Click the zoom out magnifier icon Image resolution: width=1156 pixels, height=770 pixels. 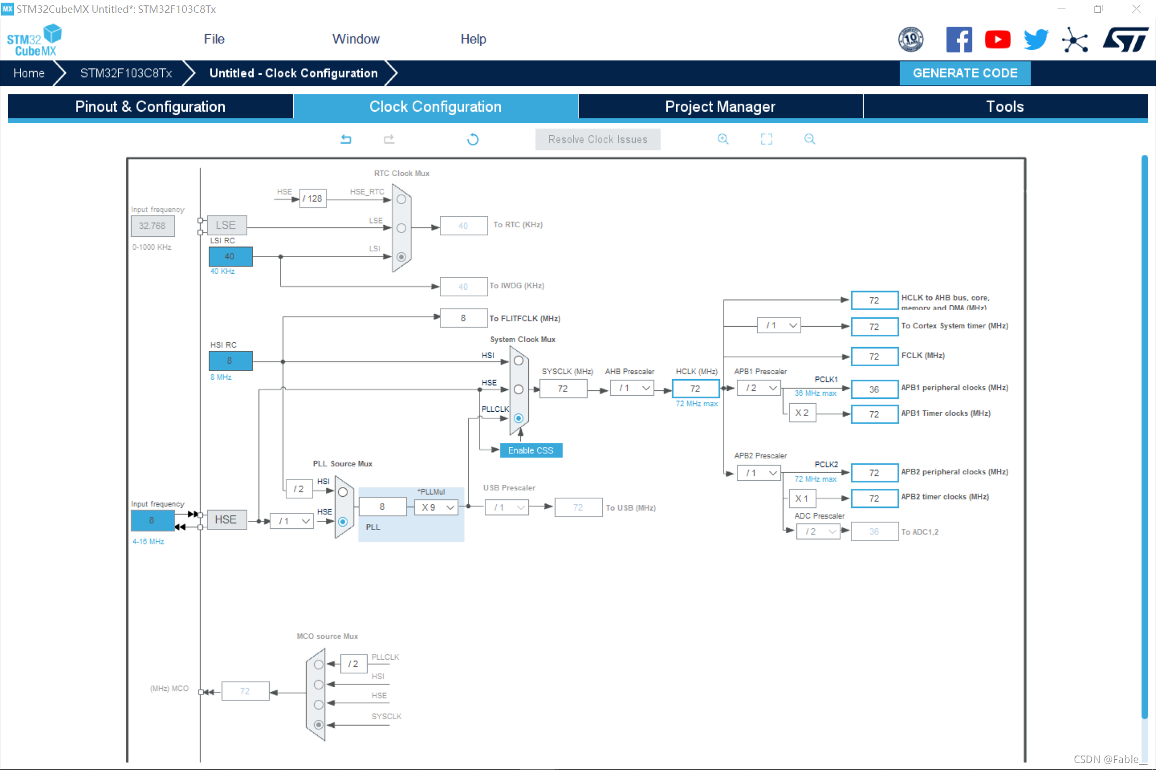[810, 139]
